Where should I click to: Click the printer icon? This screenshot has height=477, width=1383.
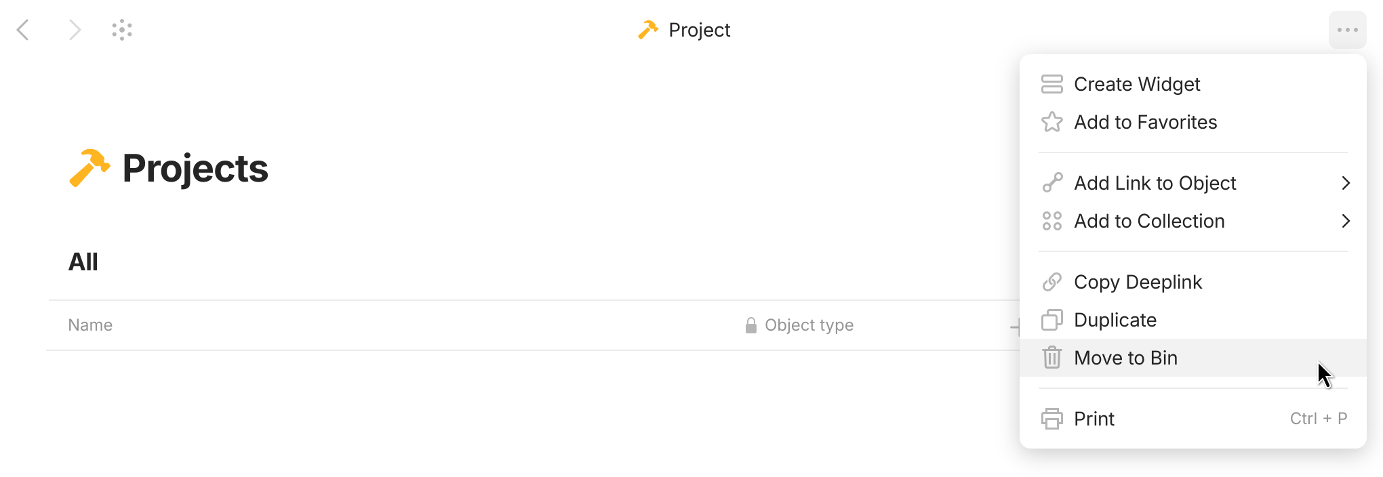tap(1051, 419)
